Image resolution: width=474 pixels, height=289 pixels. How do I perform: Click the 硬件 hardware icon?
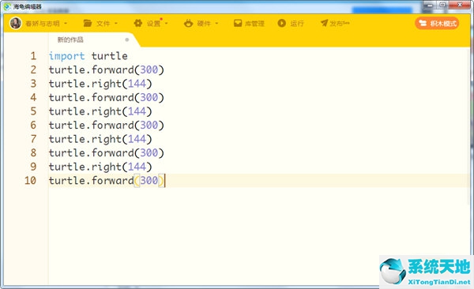pyautogui.click(x=188, y=23)
